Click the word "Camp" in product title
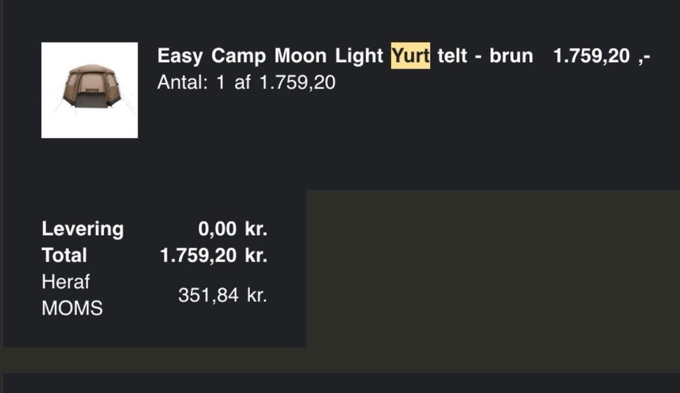Image resolution: width=680 pixels, height=393 pixels. click(x=238, y=56)
